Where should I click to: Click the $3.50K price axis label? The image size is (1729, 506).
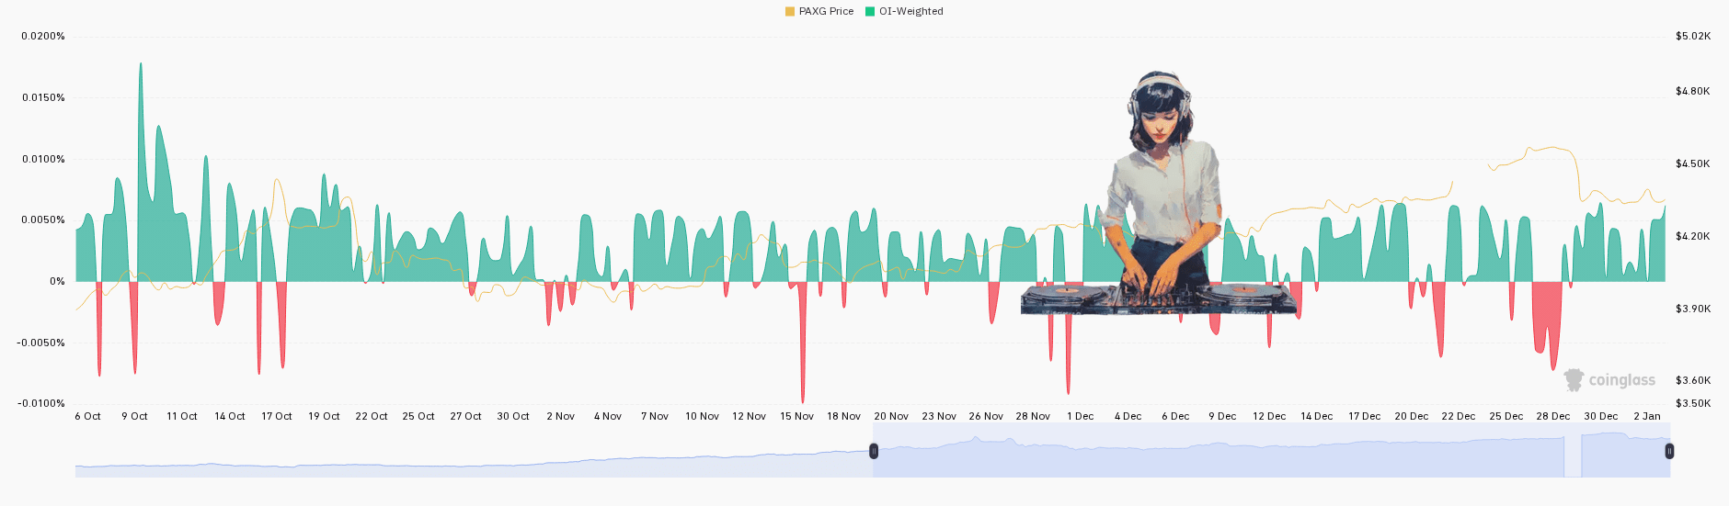1693,403
